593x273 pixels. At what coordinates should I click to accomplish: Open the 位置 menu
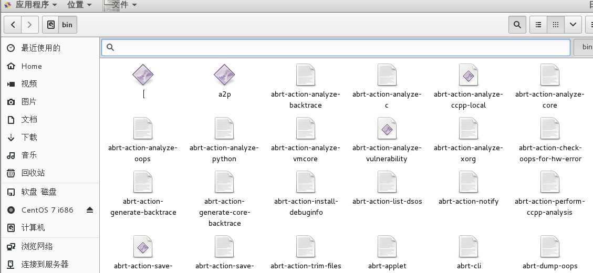[x=79, y=5]
